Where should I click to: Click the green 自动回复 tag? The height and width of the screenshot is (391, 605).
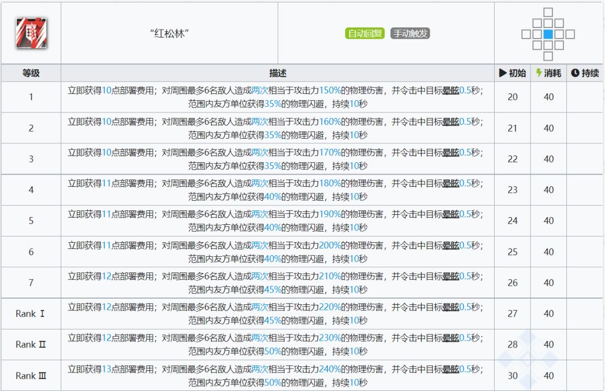365,34
